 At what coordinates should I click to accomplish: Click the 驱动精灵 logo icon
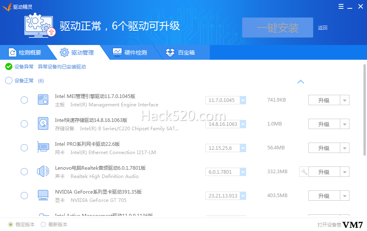pyautogui.click(x=7, y=7)
